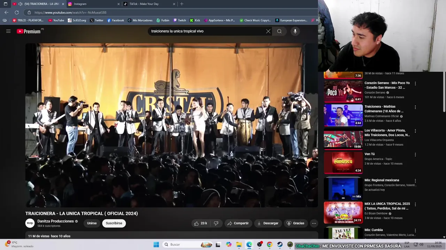Open the Corazón Serrano Mix Poco Yo thumbnail
Image resolution: width=446 pixels, height=250 pixels.
[343, 91]
